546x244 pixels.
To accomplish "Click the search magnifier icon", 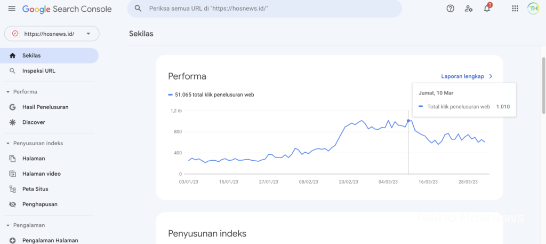I will 138,9.
